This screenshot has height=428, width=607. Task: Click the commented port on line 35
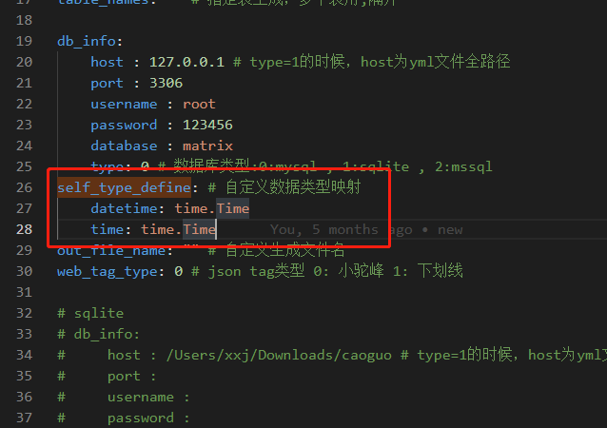[124, 376]
